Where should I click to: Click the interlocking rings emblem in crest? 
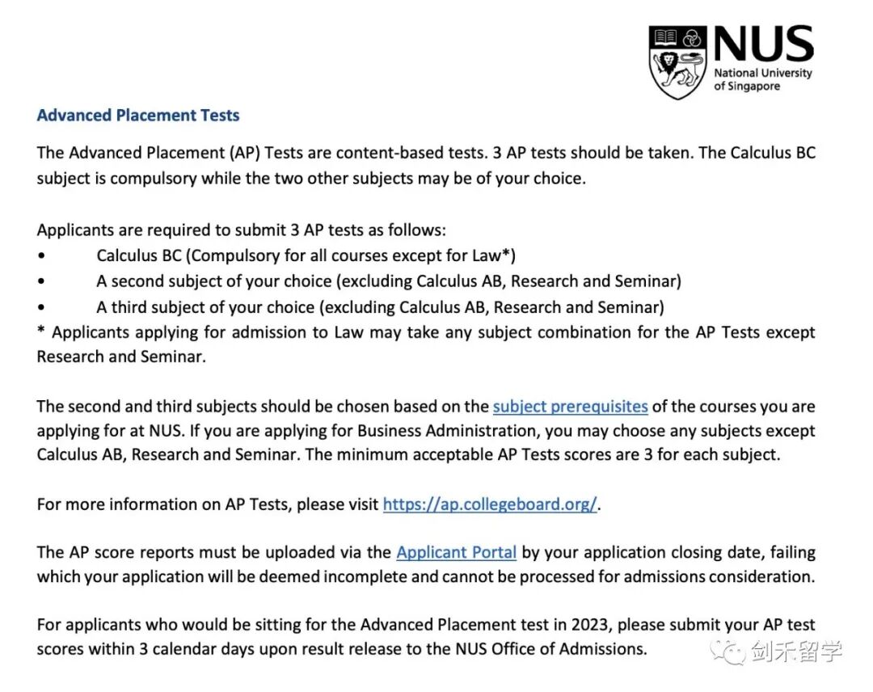692,38
